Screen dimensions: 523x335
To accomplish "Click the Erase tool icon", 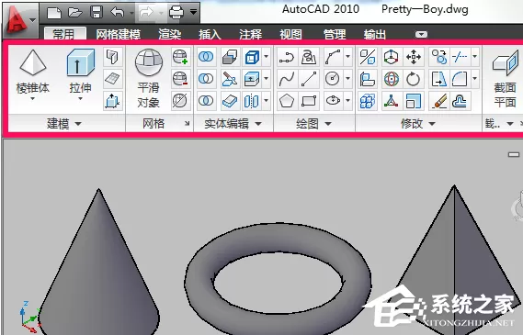I will click(x=439, y=101).
